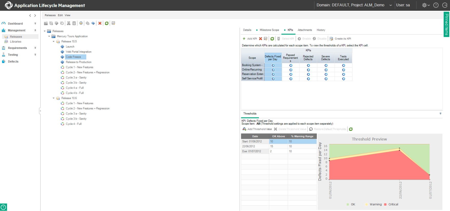Click the red delete X in the releases toolbar
The width and height of the screenshot is (450, 211).
(x=100, y=23)
